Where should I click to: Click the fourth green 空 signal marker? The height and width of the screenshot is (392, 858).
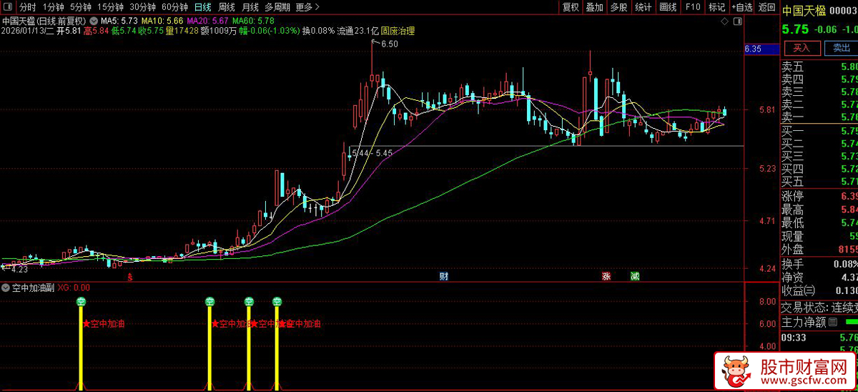click(277, 301)
